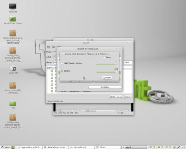Toggle the Extract checkbox for the My Hero track

click(52, 91)
